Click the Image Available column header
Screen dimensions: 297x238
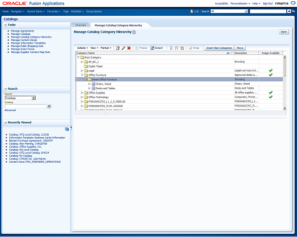click(271, 53)
